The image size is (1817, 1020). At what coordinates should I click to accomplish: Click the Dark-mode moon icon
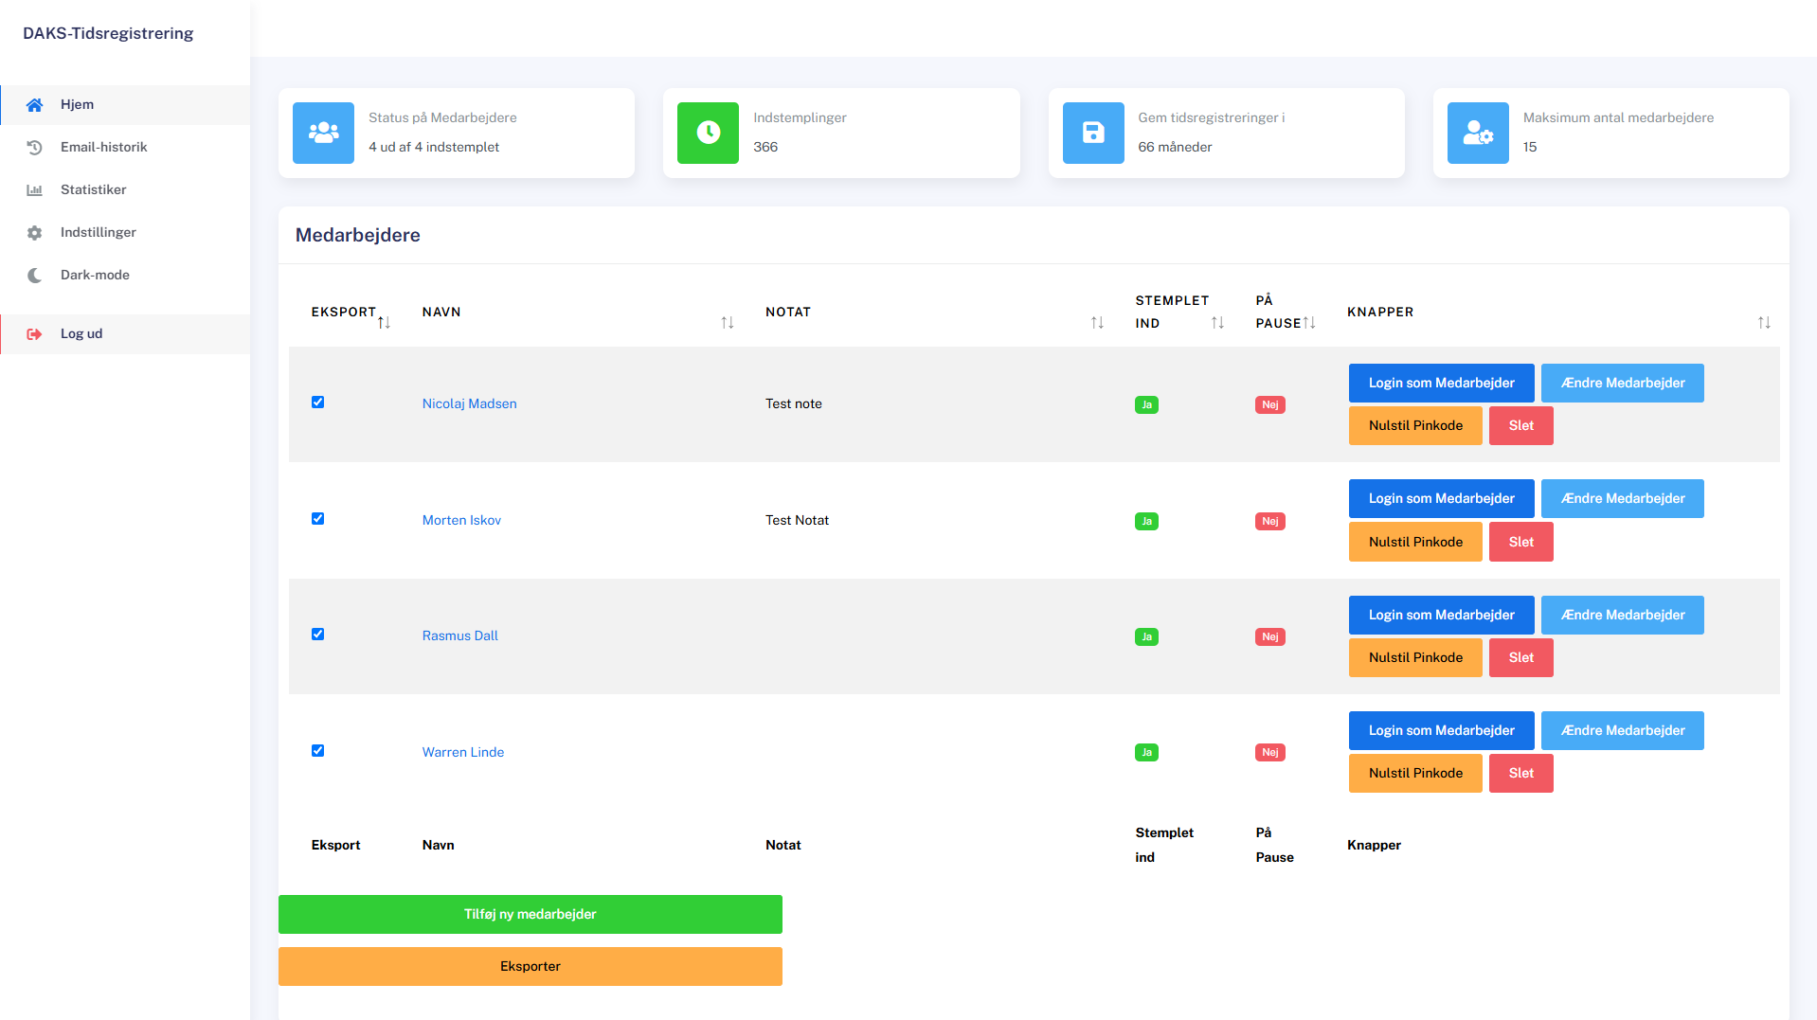pos(34,276)
